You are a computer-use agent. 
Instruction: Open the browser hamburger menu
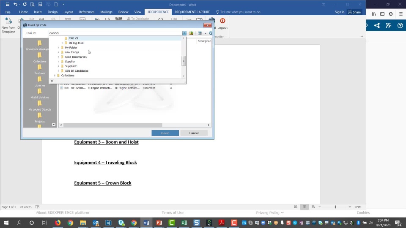click(401, 14)
